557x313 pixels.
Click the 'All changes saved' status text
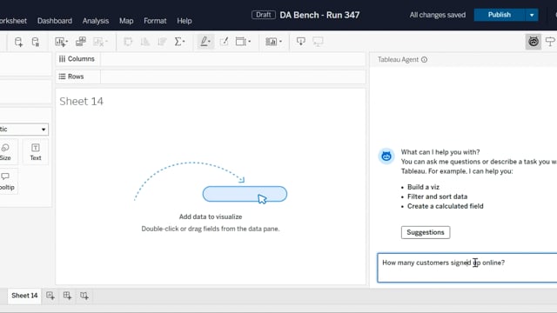pyautogui.click(x=437, y=15)
